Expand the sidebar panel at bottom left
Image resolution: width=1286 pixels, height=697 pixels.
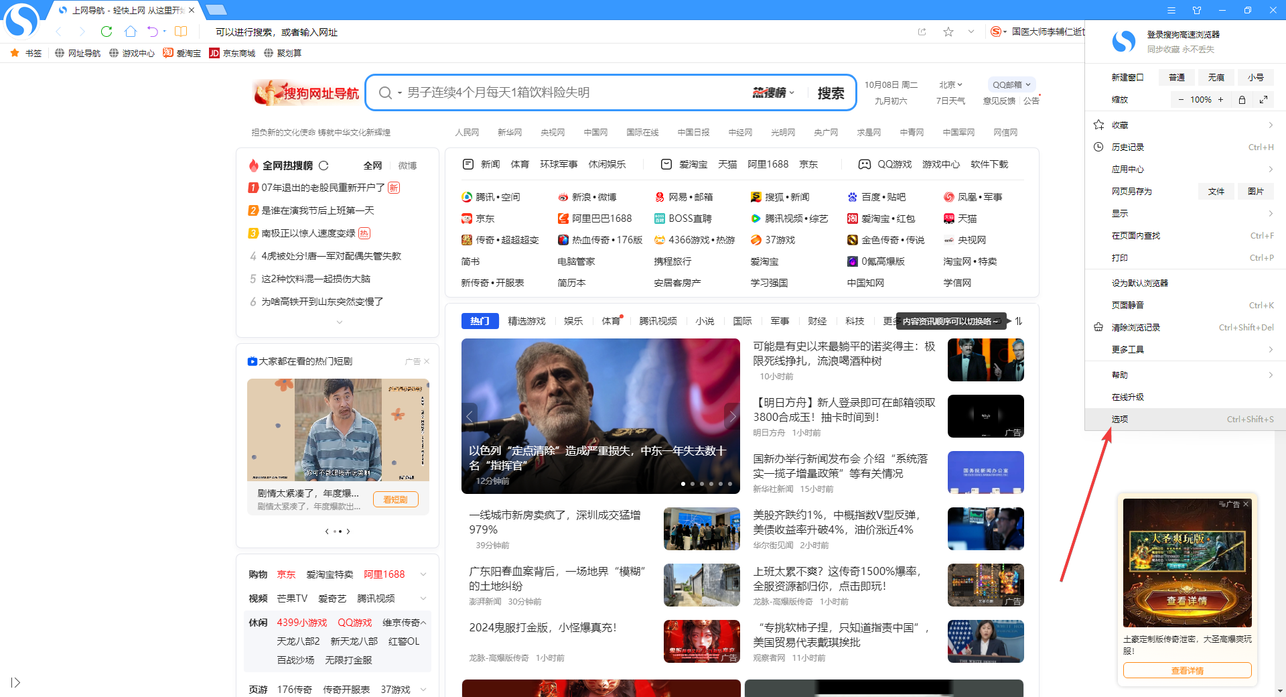pyautogui.click(x=15, y=682)
